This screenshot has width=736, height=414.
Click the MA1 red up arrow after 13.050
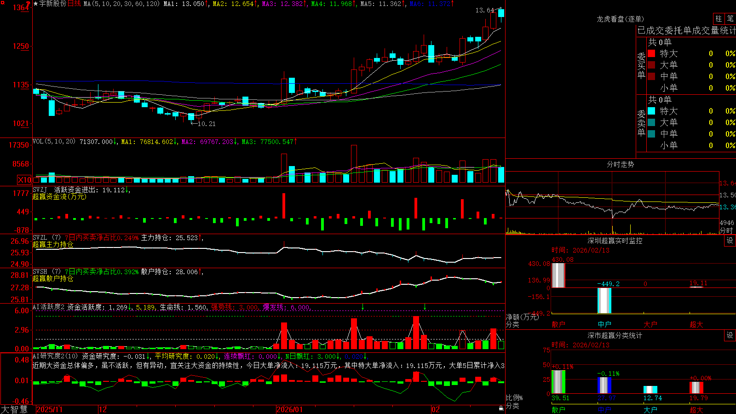tap(207, 4)
